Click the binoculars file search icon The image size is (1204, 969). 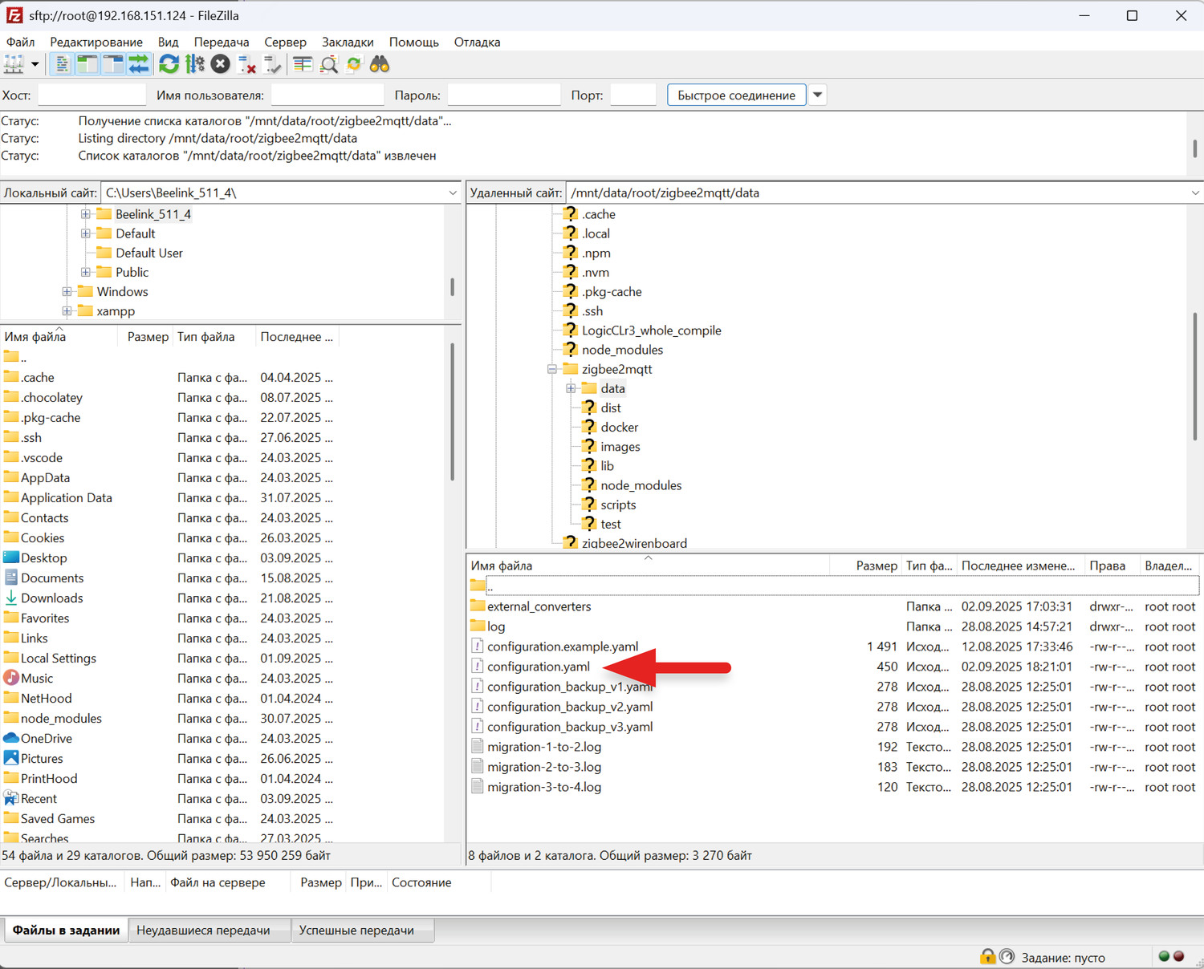pyautogui.click(x=380, y=65)
